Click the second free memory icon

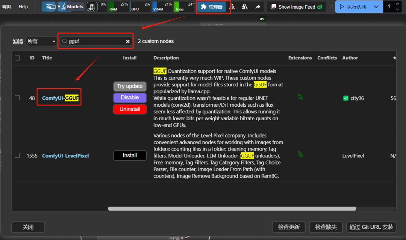[245, 7]
